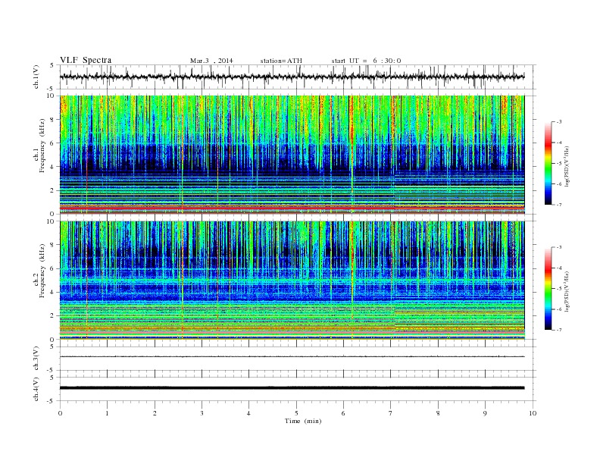Screen dimensions: 600x464
Task: Click the ch.2 spectrogram panel
Action: [x=292, y=281]
